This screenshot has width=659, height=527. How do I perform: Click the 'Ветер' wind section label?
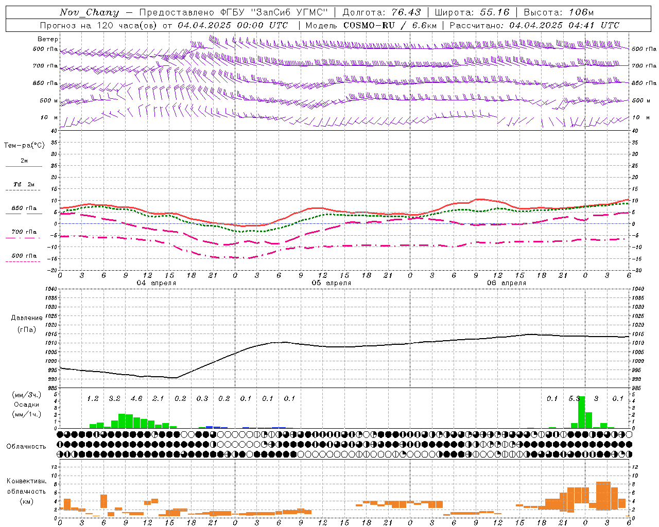[48, 39]
